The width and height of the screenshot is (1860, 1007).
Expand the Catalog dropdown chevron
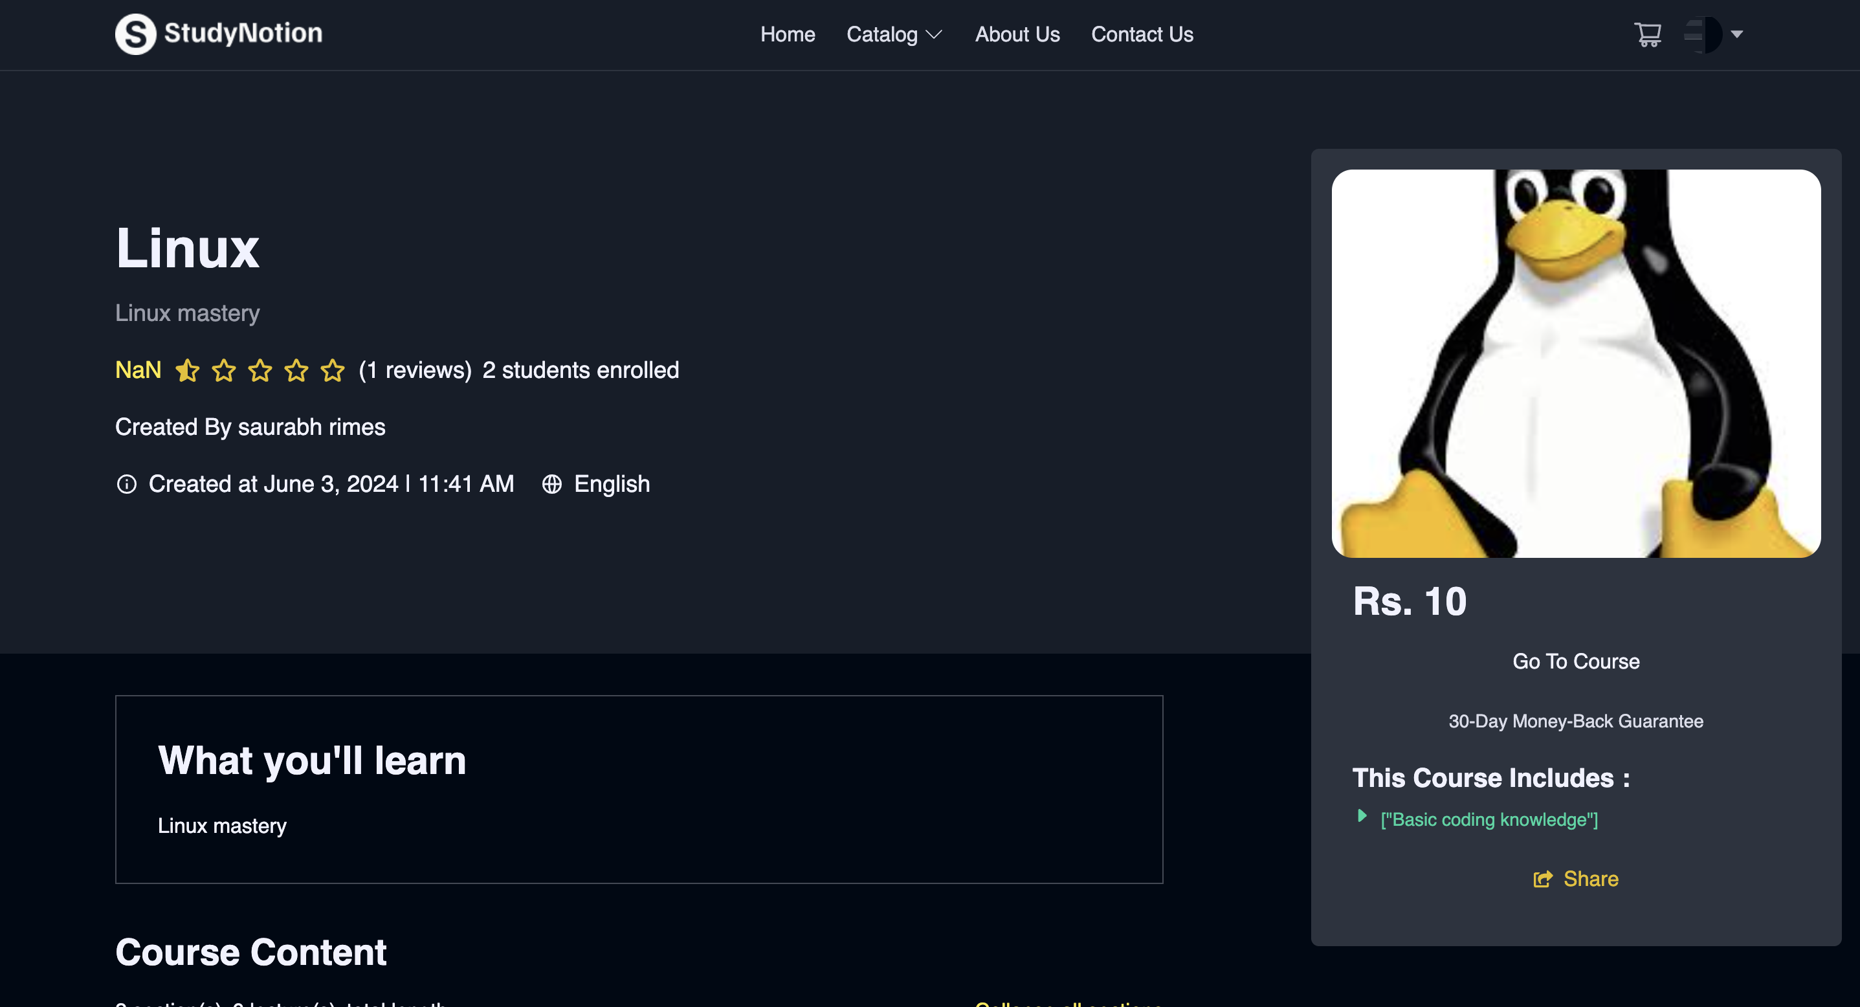pyautogui.click(x=935, y=35)
